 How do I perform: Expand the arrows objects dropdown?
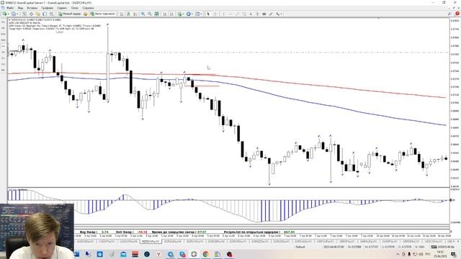coord(281,14)
